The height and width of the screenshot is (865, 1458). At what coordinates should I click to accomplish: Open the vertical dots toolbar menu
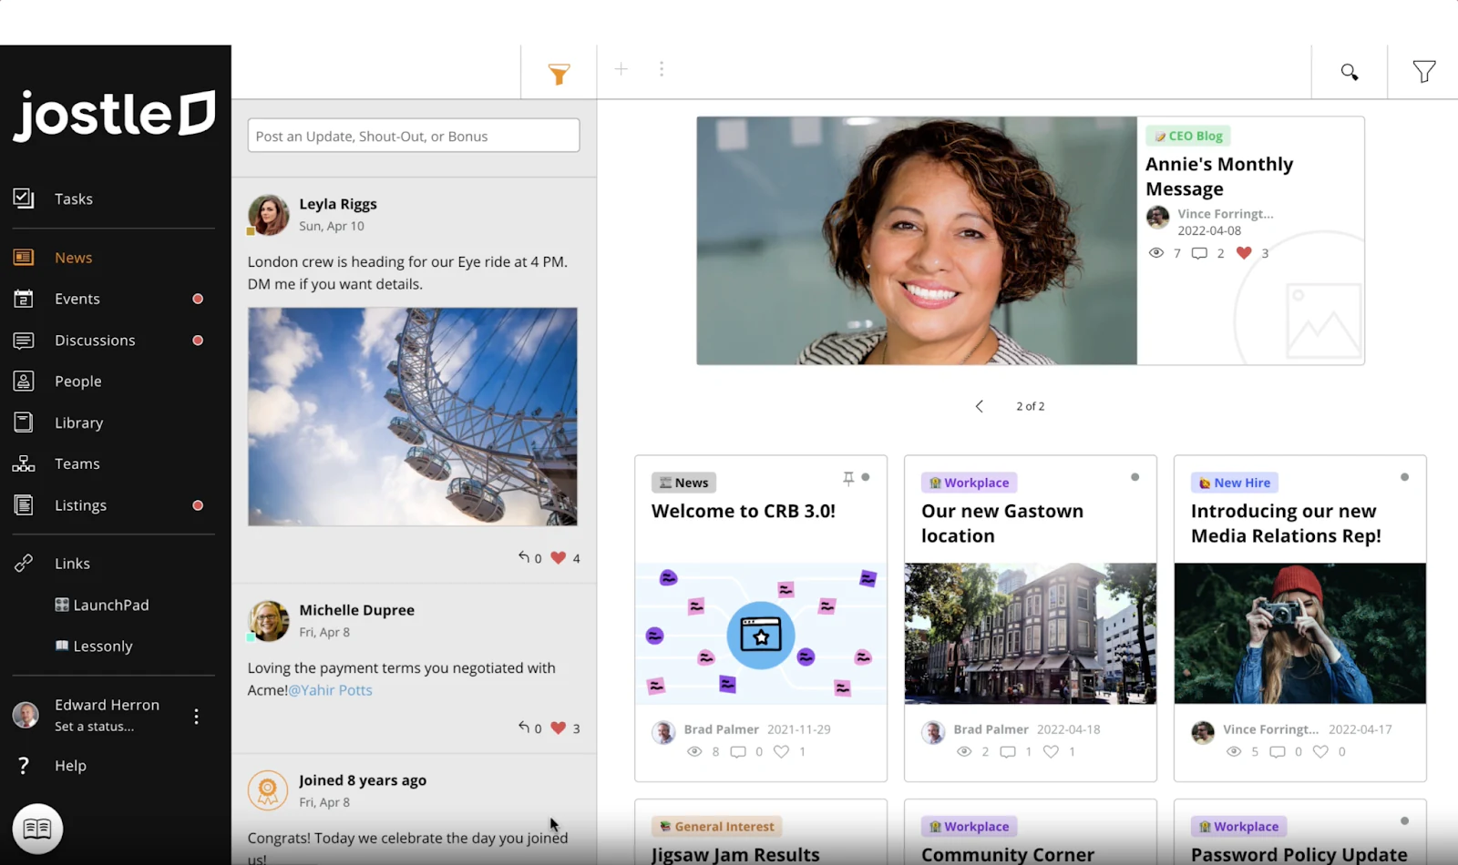point(662,69)
